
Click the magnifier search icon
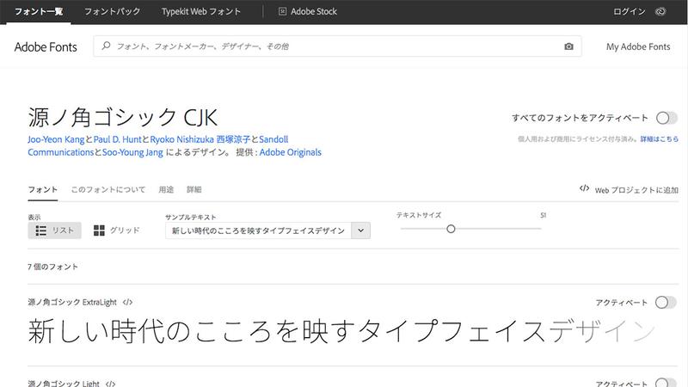pyautogui.click(x=107, y=47)
